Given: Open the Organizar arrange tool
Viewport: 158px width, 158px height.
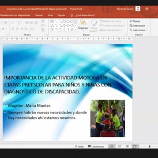Looking at the screenshot, I should (x=83, y=26).
